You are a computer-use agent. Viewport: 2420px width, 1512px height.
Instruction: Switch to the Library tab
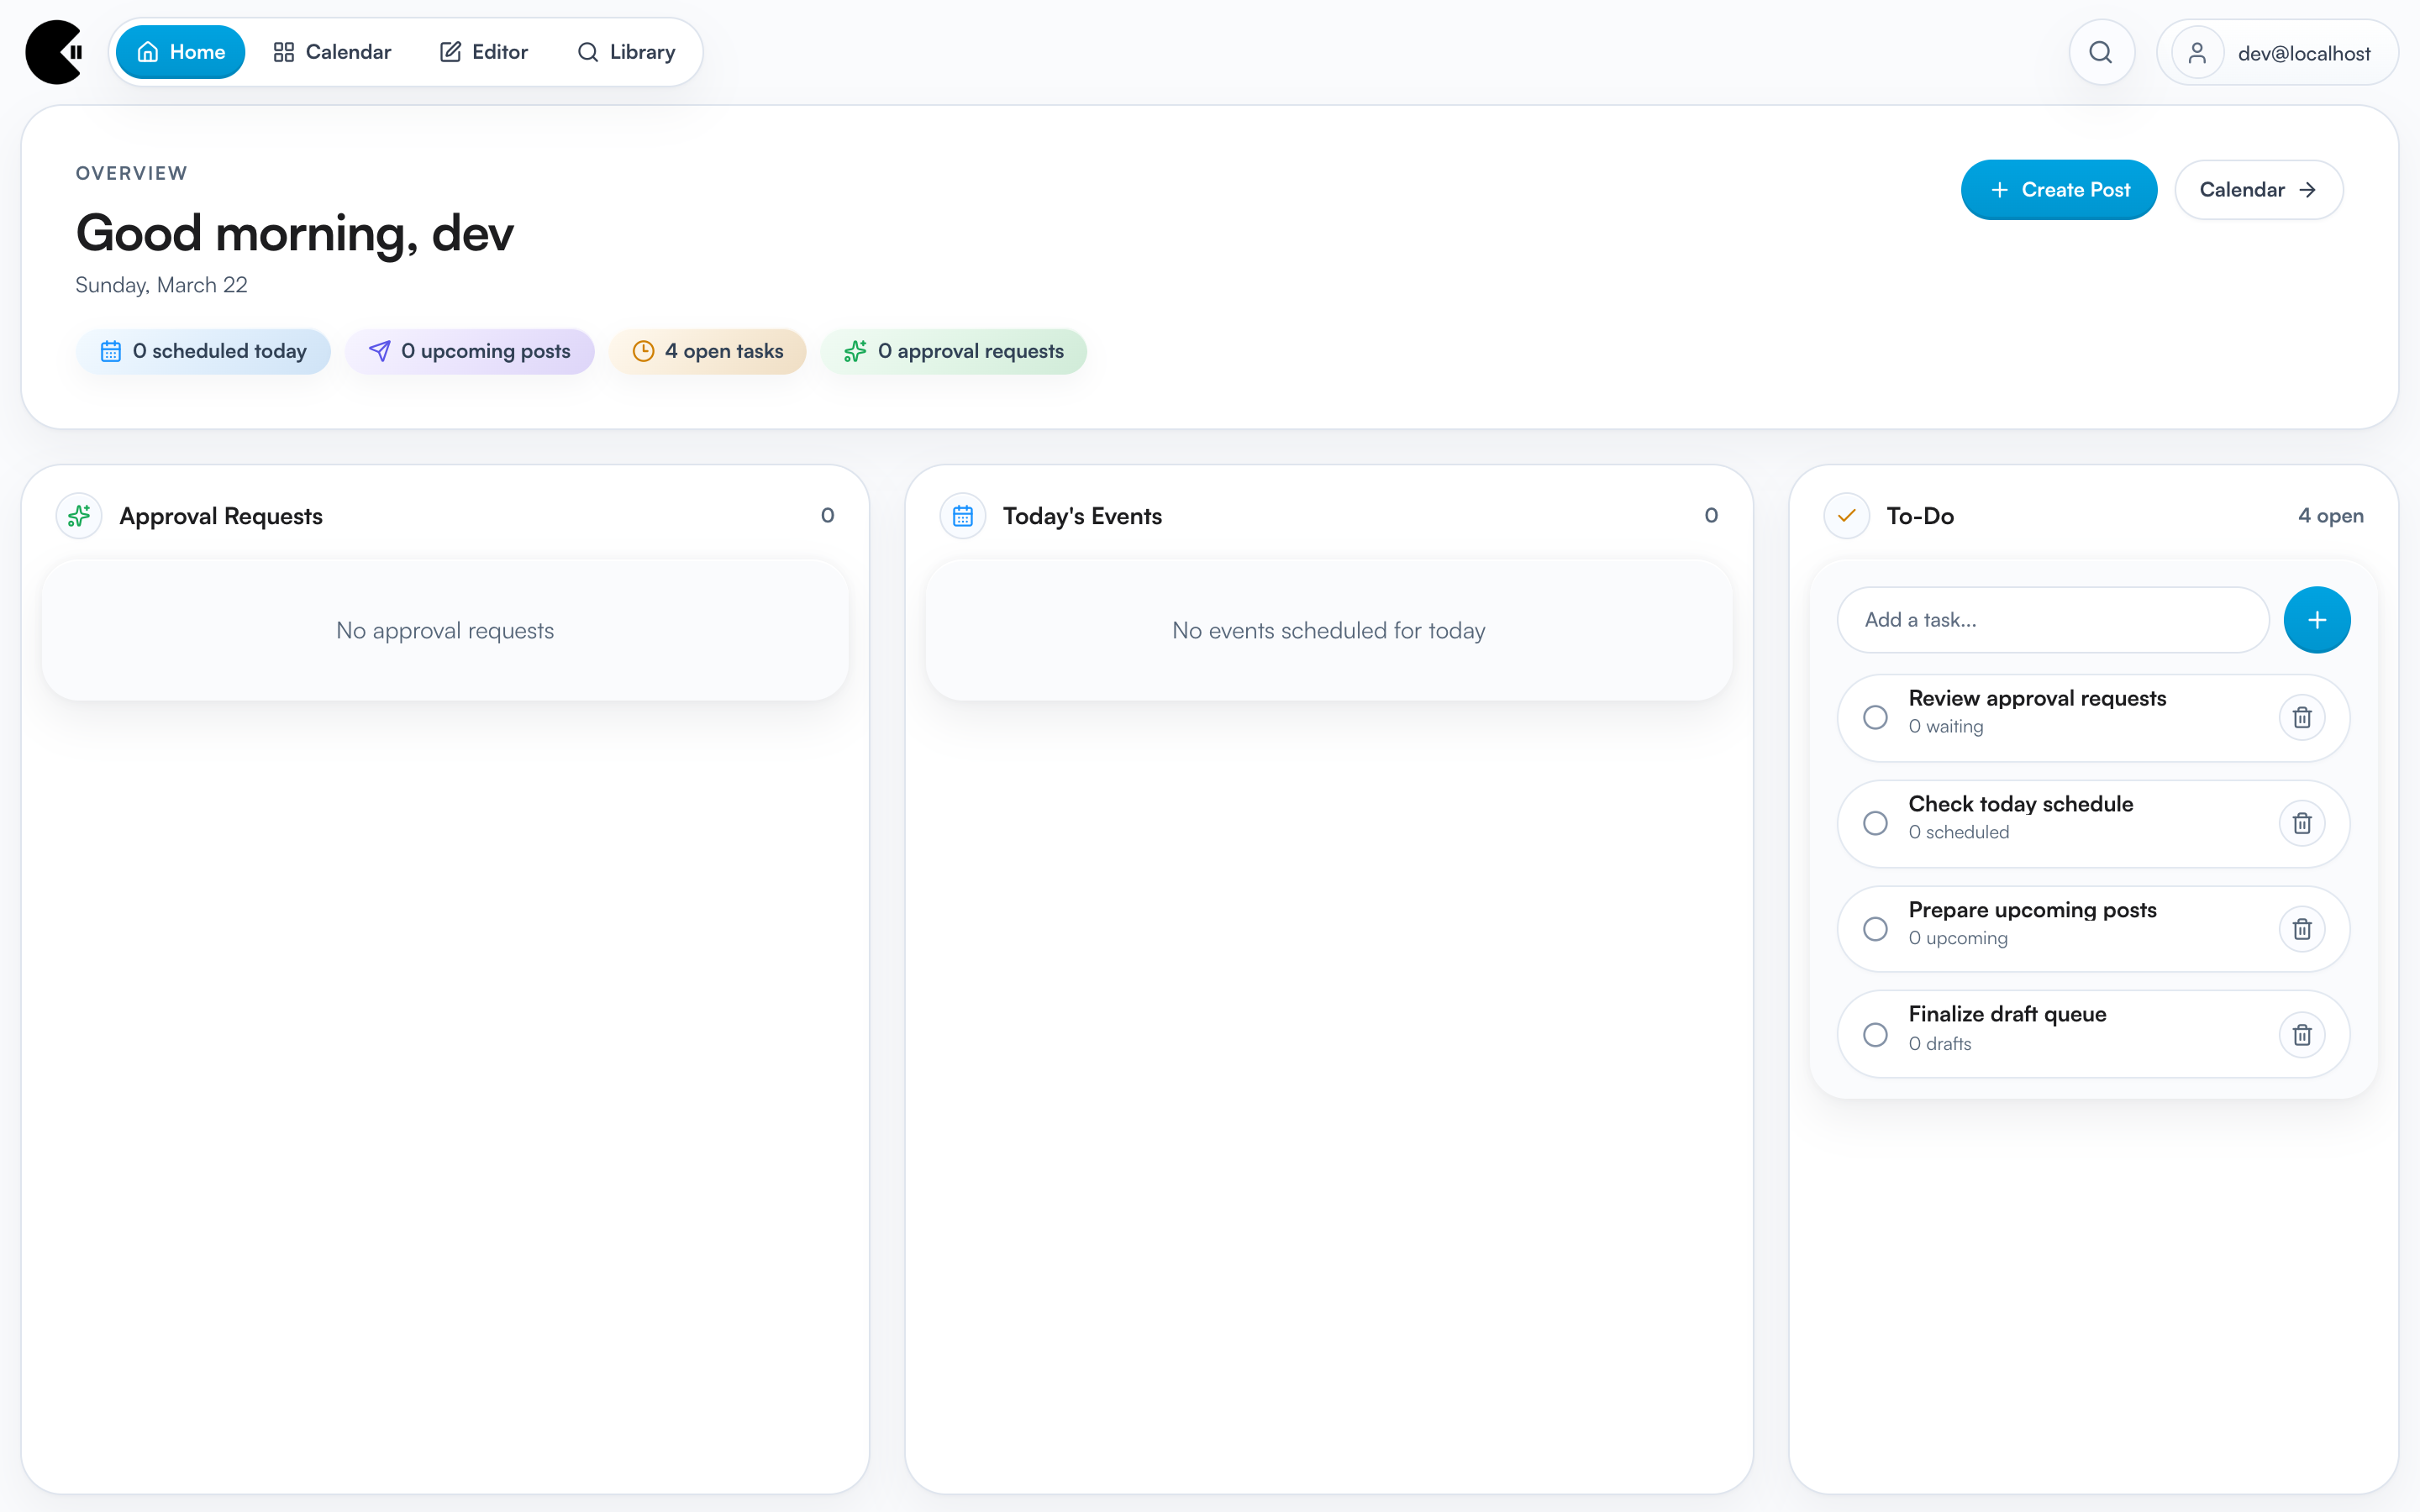626,52
